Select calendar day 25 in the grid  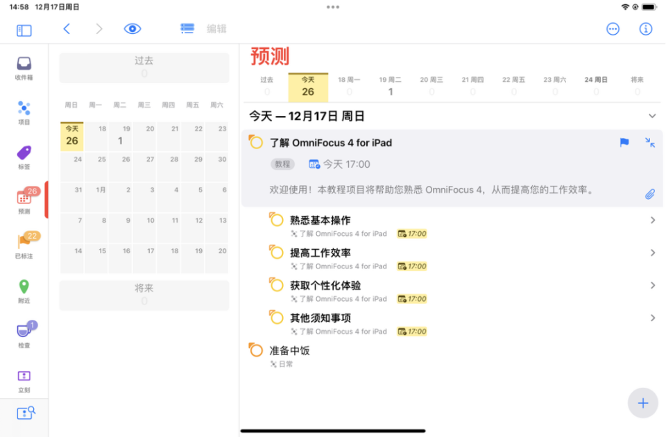96,167
